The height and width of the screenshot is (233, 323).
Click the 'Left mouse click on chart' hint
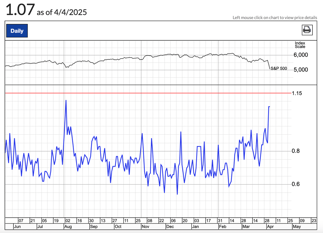275,17
